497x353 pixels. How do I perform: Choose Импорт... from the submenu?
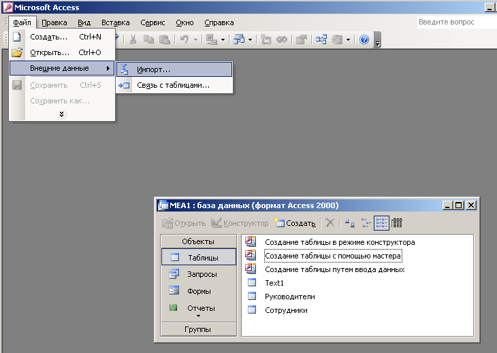174,69
